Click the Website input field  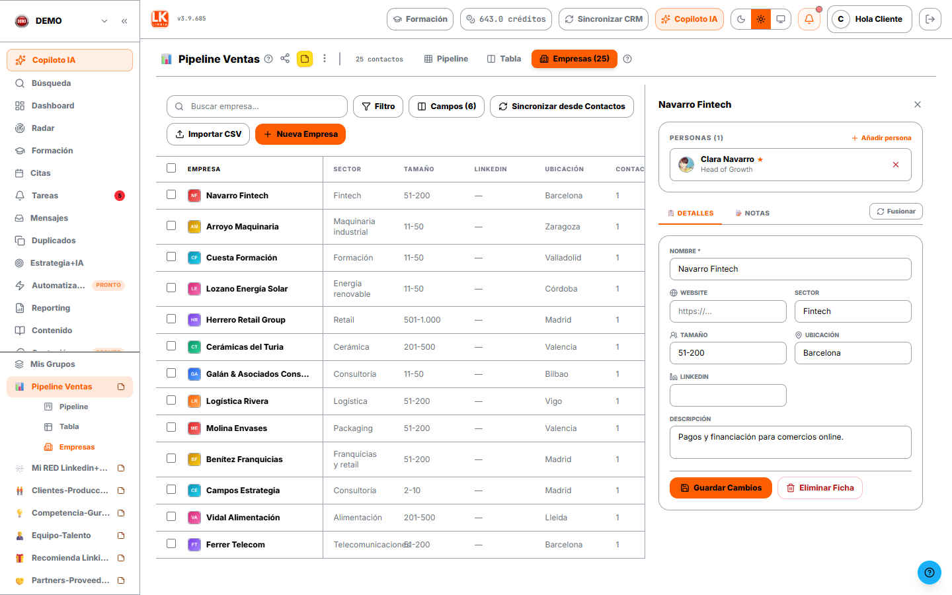coord(728,311)
